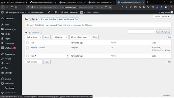Check the select-all checkbox in table footer

pos(27,56)
